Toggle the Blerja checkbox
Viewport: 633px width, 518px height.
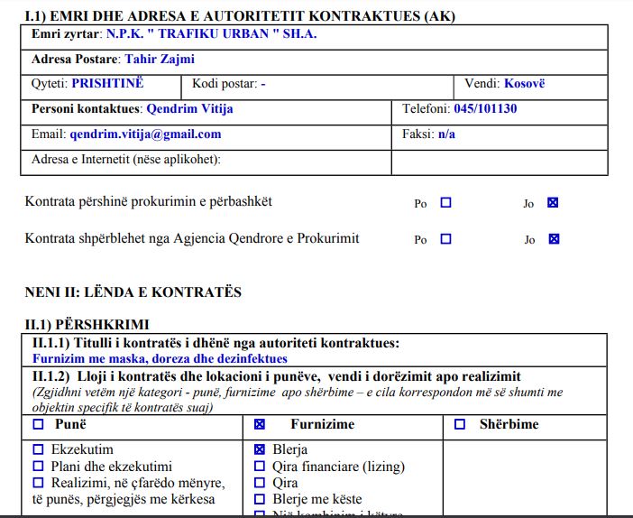coord(260,449)
